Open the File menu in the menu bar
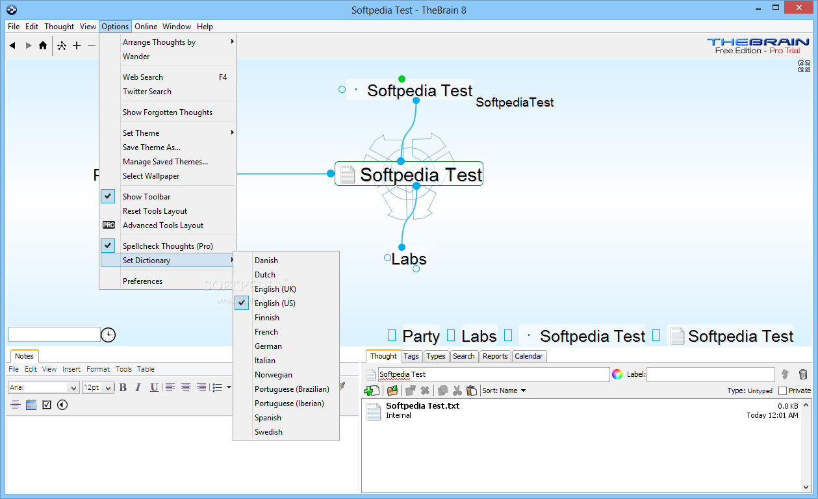Viewport: 818px width, 499px height. 14,27
